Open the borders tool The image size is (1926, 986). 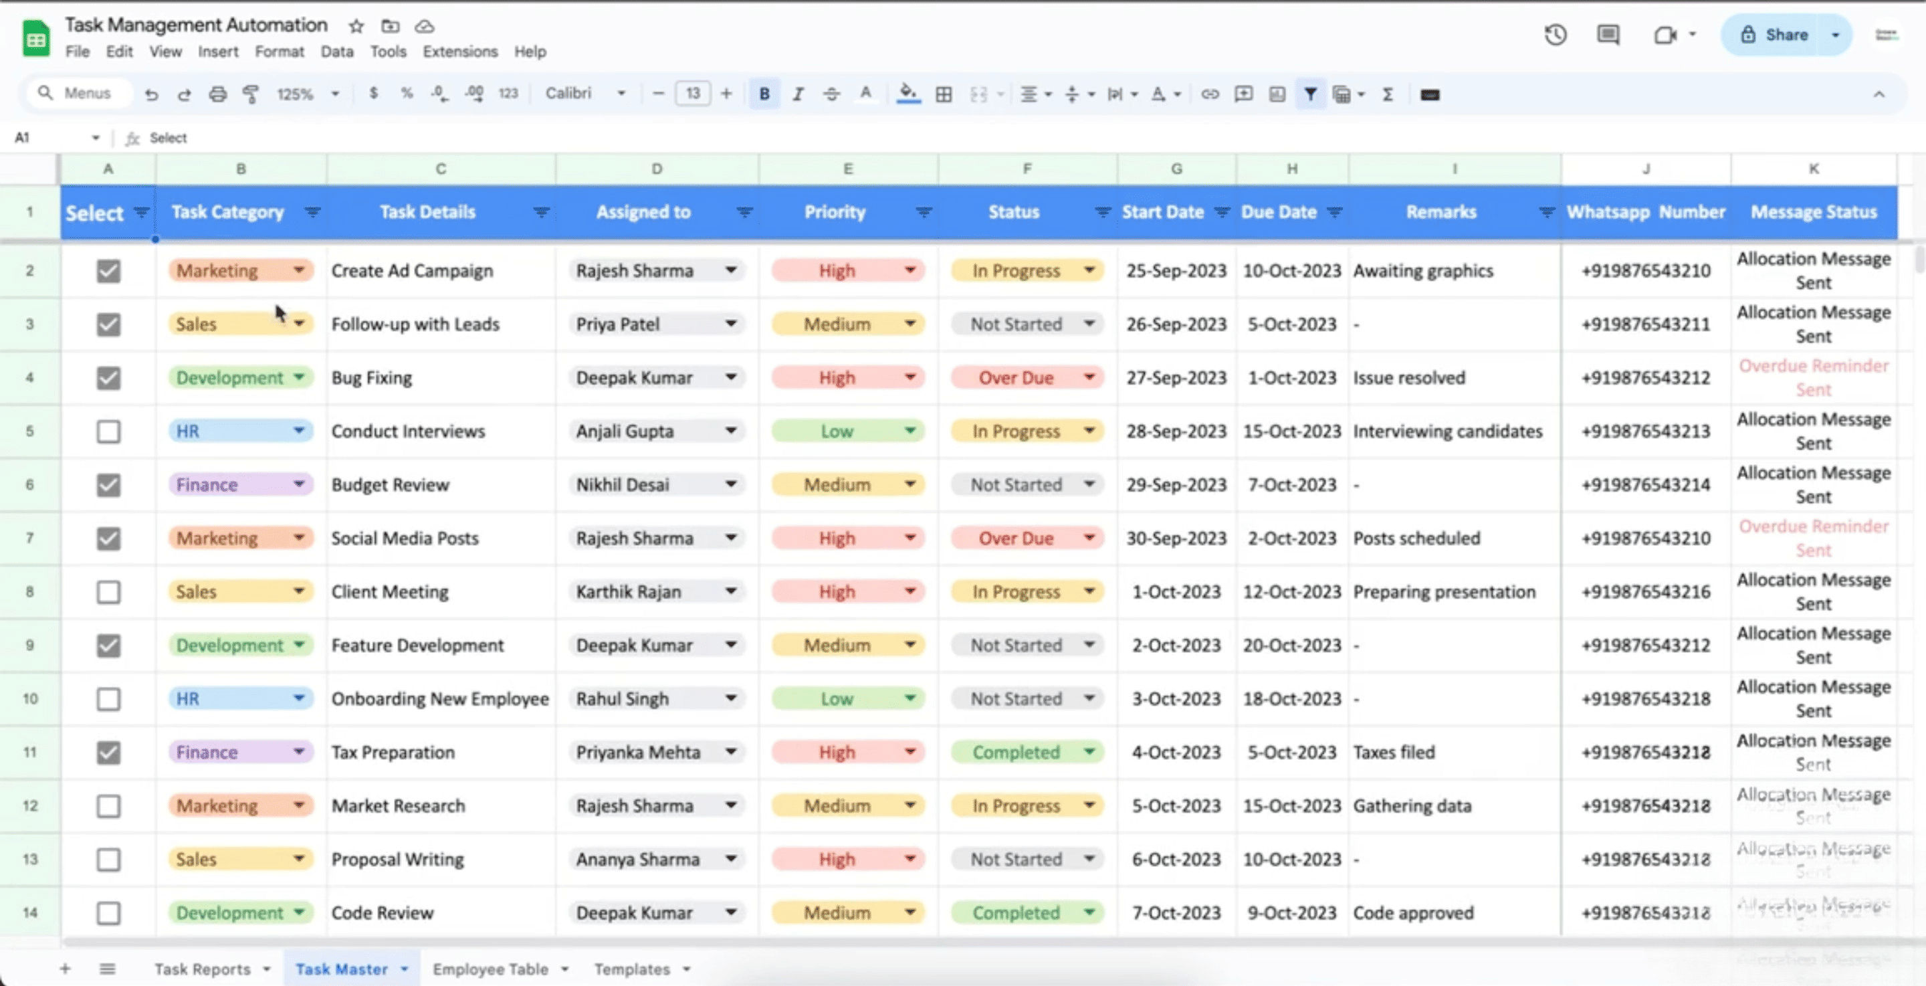[x=944, y=94]
